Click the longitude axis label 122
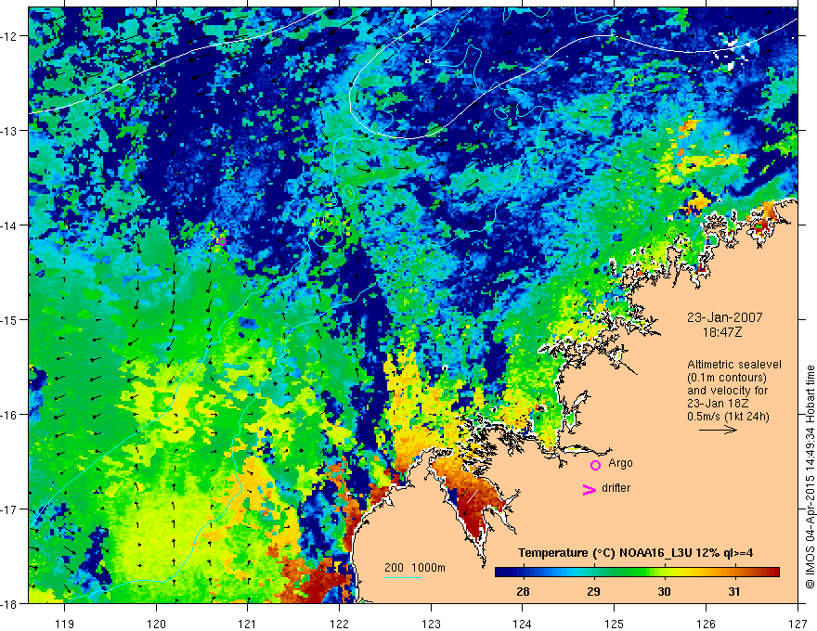 pyautogui.click(x=339, y=624)
